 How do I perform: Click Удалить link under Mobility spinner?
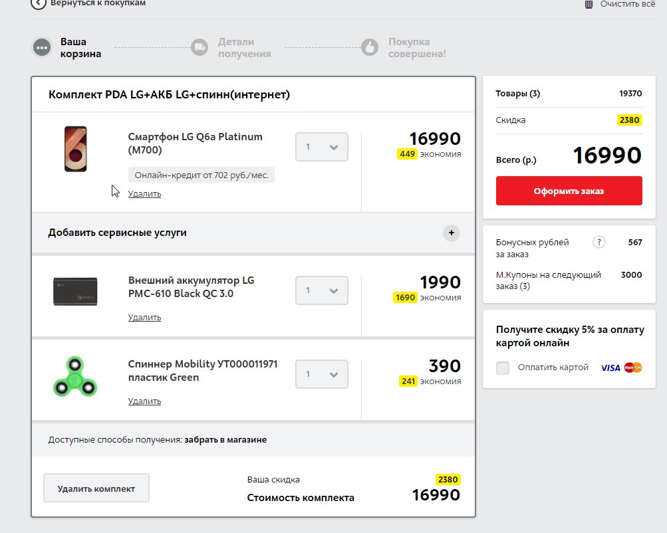pos(144,401)
